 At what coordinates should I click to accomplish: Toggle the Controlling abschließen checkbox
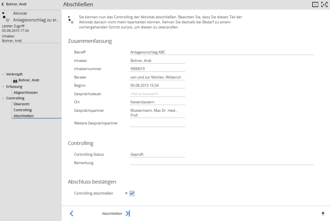click(132, 194)
